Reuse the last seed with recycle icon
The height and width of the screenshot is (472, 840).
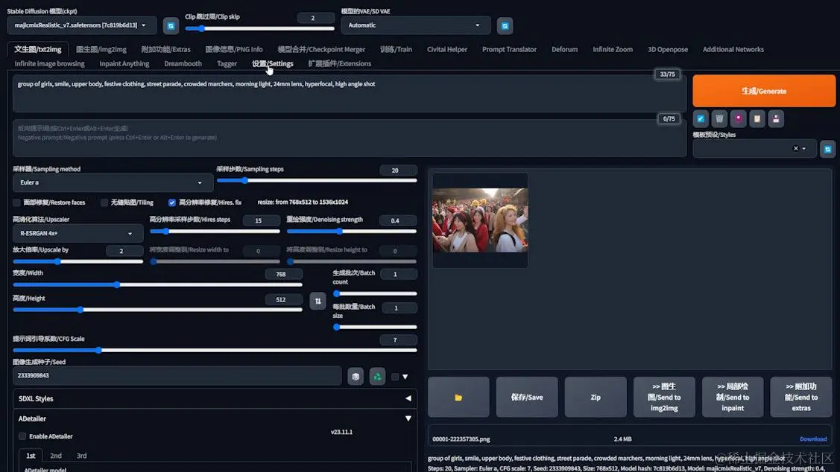pyautogui.click(x=377, y=376)
